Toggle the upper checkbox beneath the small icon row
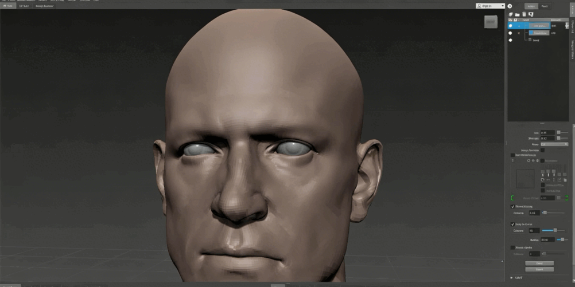The width and height of the screenshot is (575, 287). [543, 185]
